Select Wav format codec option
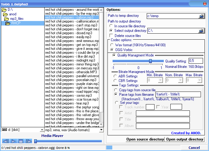Viewport: 209px width, 151px height. point(112,45)
